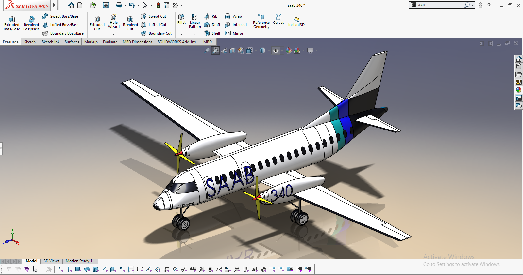Image resolution: width=523 pixels, height=275 pixels.
Task: Click the Instant3D icon
Action: click(296, 21)
